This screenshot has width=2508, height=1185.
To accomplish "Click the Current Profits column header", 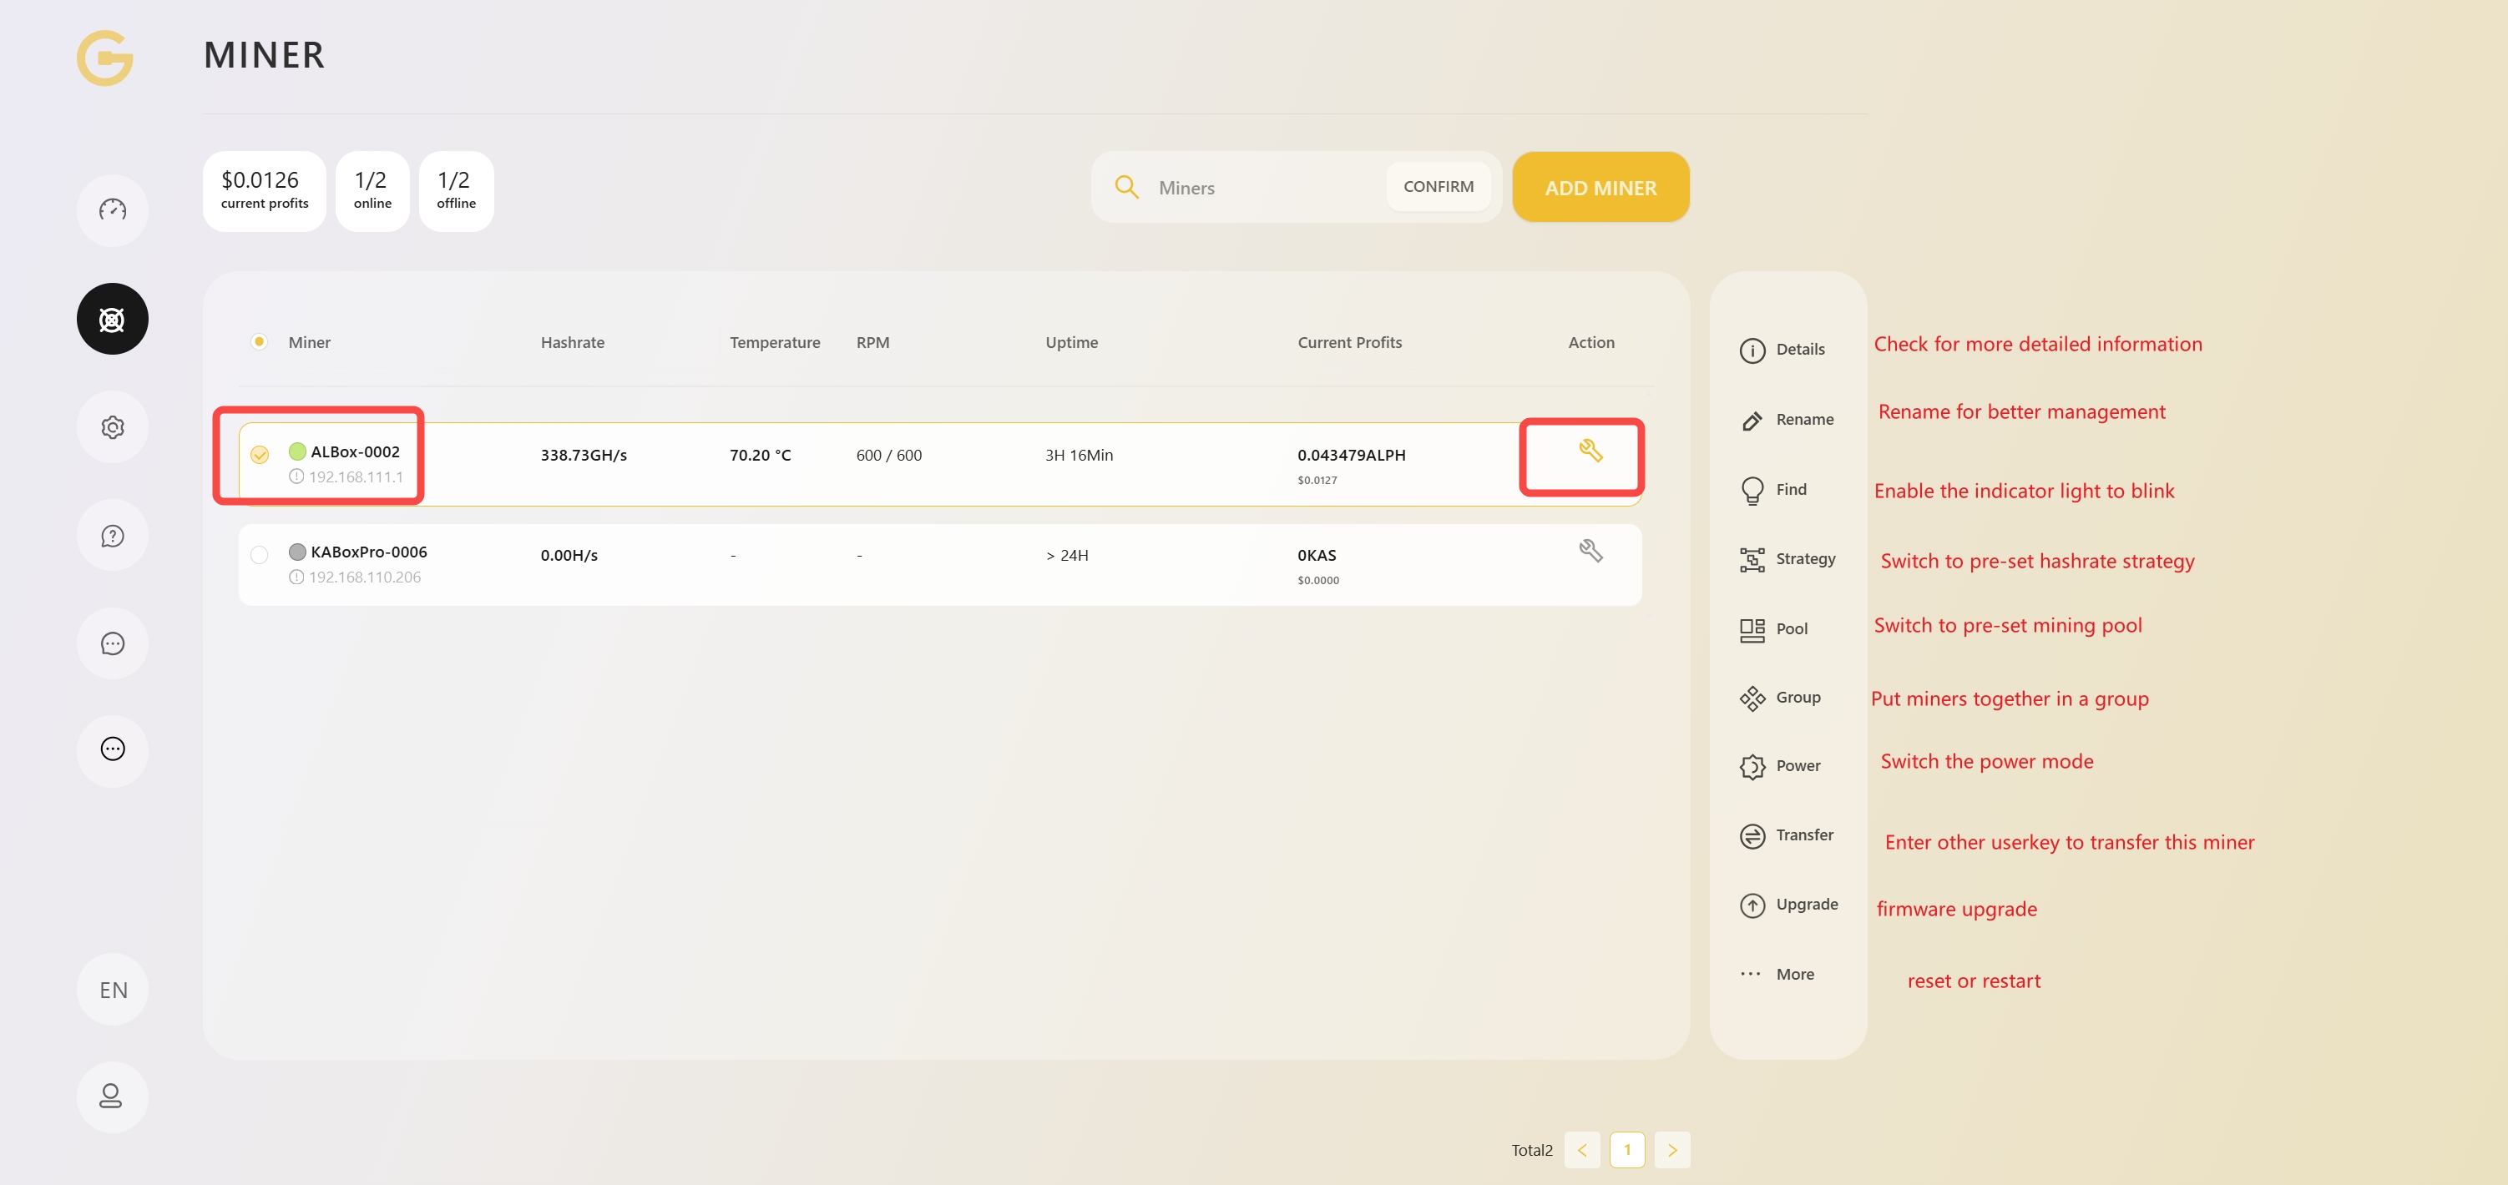I will pos(1349,342).
